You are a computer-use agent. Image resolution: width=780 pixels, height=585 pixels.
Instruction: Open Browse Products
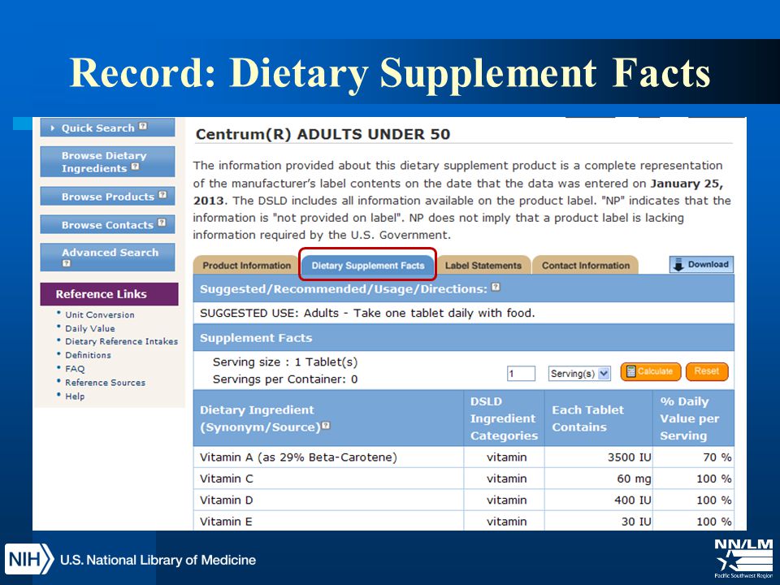click(107, 196)
